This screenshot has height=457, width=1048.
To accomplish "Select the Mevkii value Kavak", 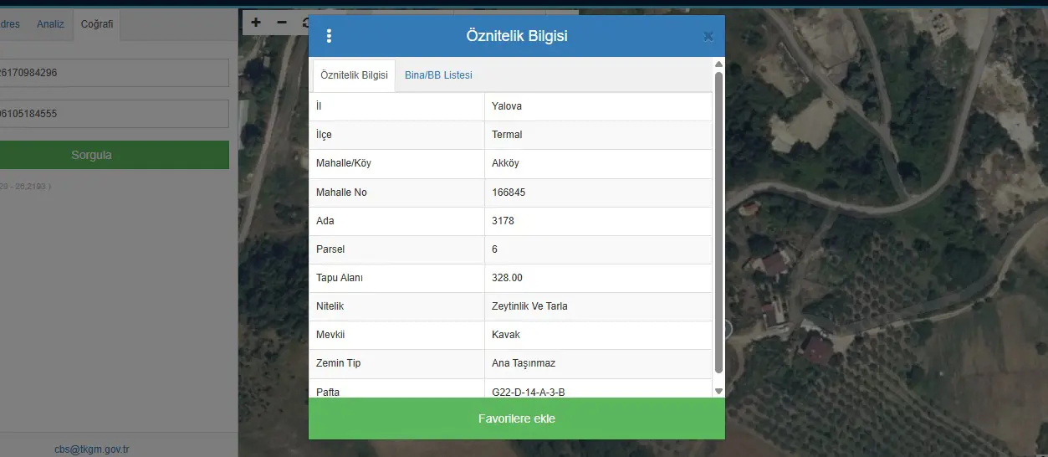I will [598, 335].
